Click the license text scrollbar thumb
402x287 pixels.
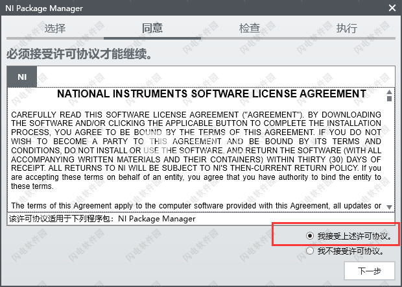389,99
